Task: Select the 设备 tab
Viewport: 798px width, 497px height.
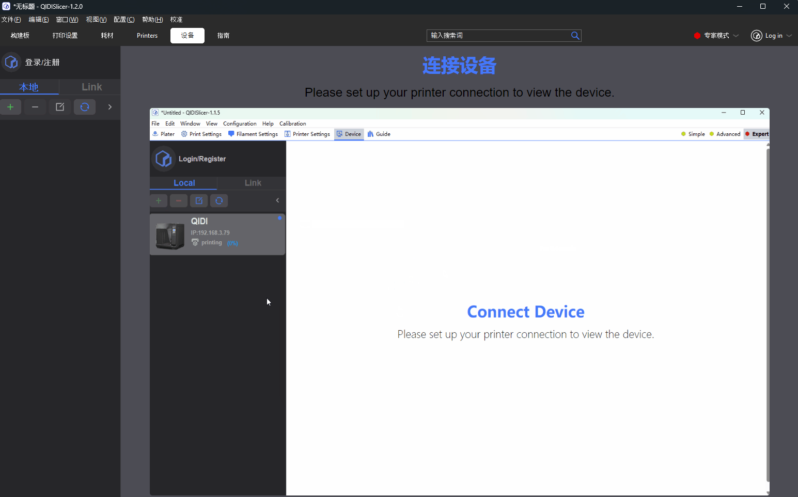Action: coord(187,36)
